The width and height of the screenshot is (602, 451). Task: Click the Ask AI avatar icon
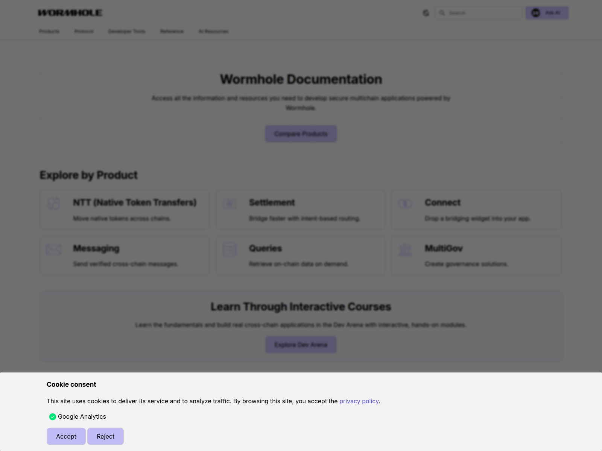pos(536,13)
